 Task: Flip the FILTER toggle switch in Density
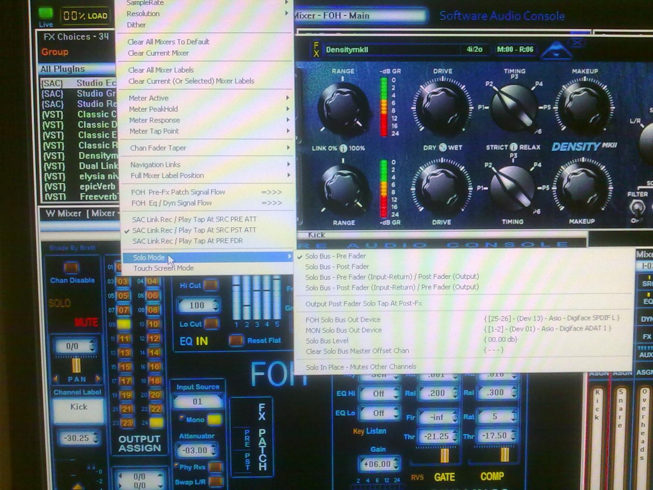[x=637, y=208]
